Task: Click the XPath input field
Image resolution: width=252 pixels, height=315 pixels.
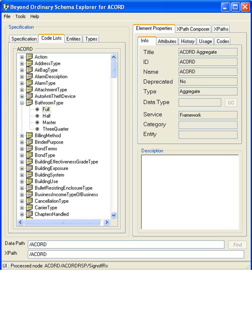Action: click(136, 254)
